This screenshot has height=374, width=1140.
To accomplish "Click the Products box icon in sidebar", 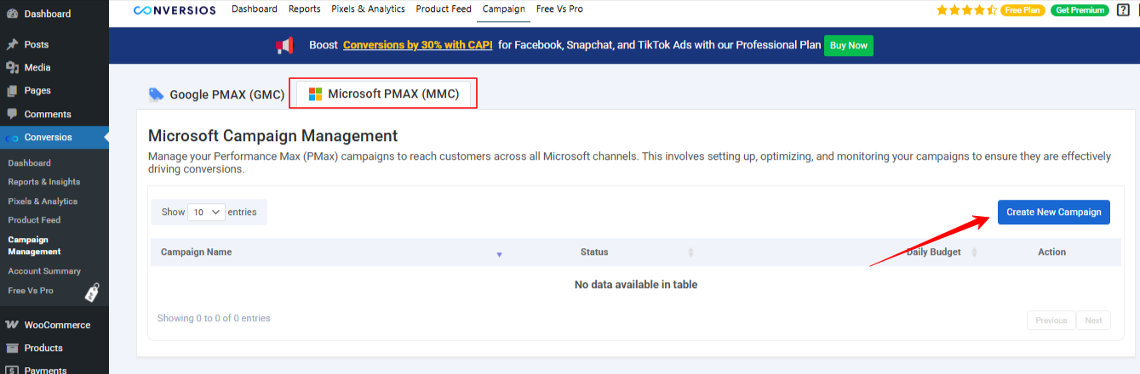I will [x=12, y=348].
